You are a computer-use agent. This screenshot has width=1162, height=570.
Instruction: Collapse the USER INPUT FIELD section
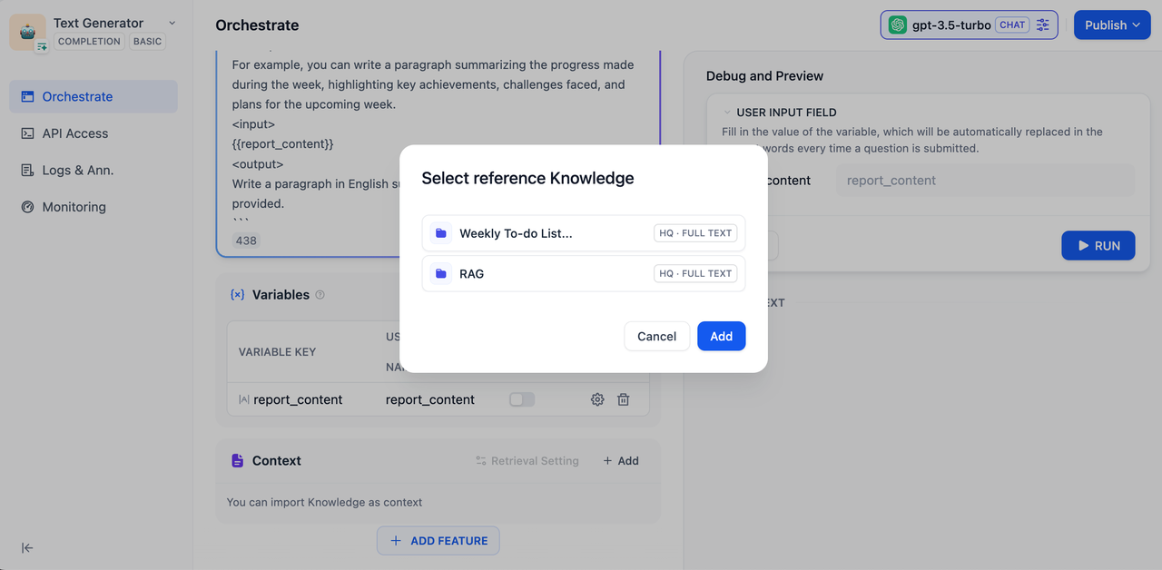[727, 113]
